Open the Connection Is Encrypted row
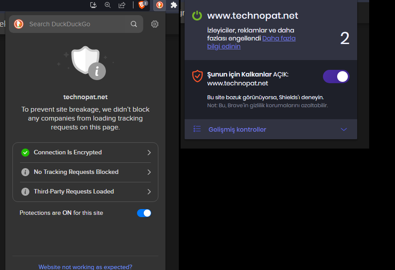 pyautogui.click(x=85, y=153)
